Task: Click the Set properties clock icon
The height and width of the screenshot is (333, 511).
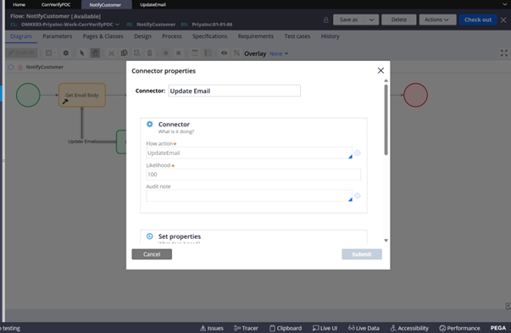Action: click(150, 236)
